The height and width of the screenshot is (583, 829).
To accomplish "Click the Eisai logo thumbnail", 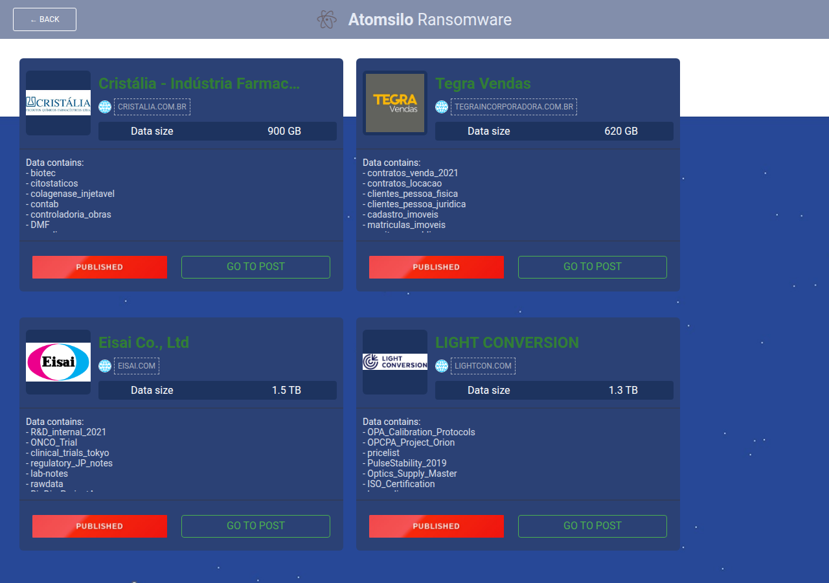I will tap(58, 362).
